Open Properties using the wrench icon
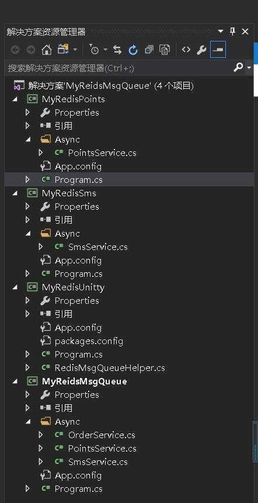 201,50
